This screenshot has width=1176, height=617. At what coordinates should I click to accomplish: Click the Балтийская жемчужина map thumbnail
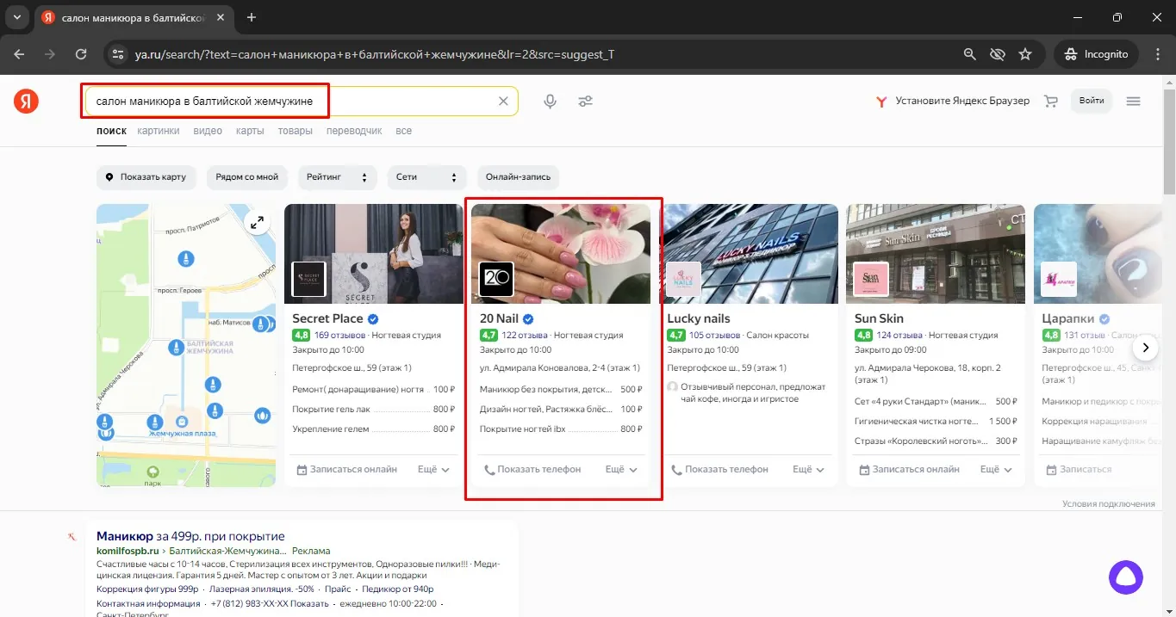click(x=186, y=345)
